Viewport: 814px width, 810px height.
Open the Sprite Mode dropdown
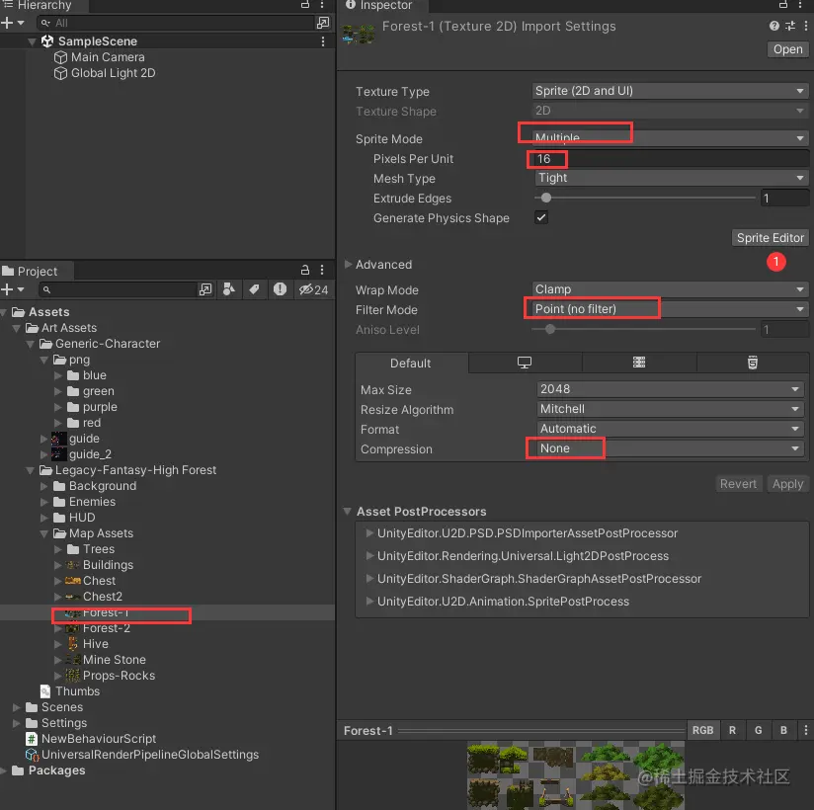click(x=670, y=137)
